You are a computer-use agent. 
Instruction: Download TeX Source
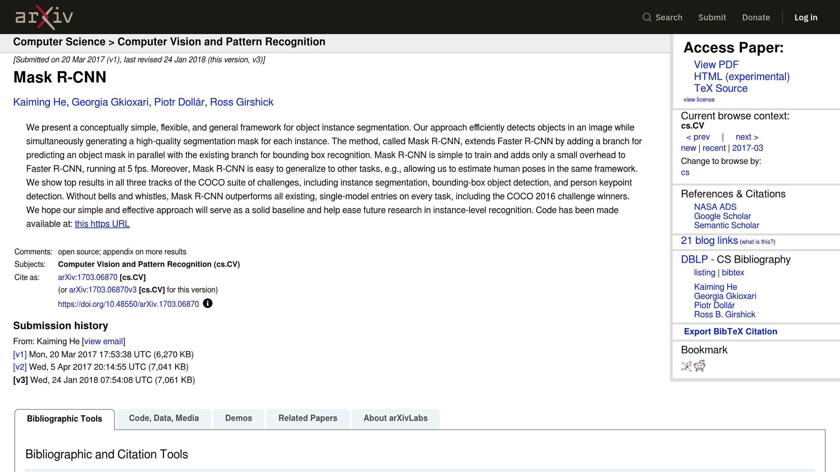[x=721, y=88]
